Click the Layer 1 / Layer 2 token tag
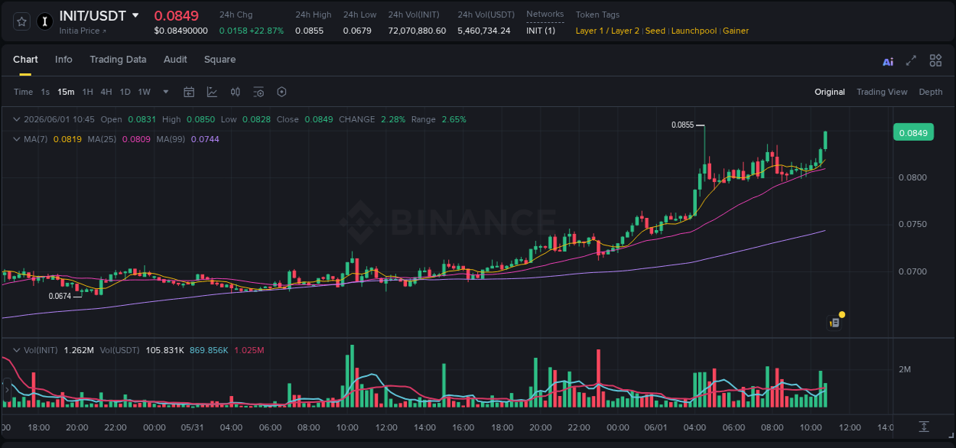 (607, 31)
